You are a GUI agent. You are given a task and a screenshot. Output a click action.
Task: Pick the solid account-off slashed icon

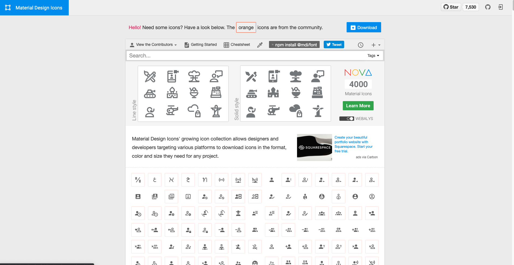click(x=238, y=247)
